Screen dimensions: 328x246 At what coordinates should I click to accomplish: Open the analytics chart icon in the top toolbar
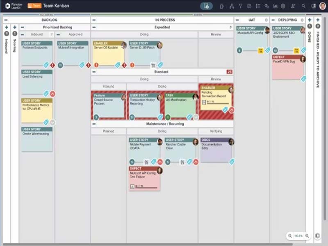[275, 6]
